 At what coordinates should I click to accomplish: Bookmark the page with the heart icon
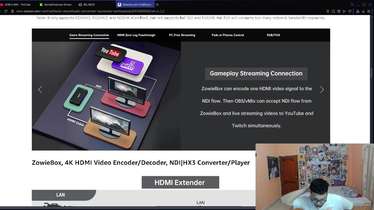(350, 11)
